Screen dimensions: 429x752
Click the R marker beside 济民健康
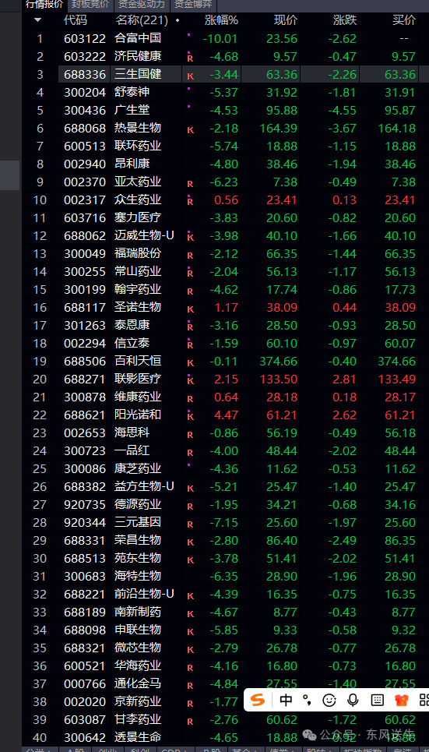click(x=190, y=58)
